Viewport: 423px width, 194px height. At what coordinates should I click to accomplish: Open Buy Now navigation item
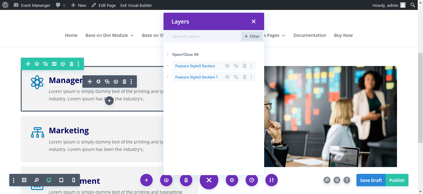tap(343, 35)
